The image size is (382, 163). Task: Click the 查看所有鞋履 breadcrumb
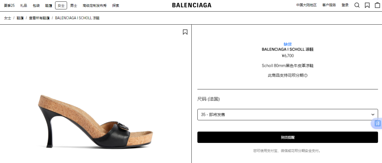click(x=39, y=18)
